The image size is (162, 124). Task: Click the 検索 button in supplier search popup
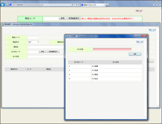tap(135, 54)
